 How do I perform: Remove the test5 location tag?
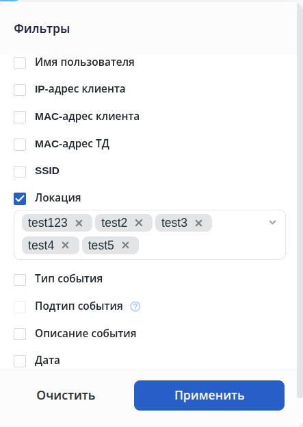(x=125, y=245)
